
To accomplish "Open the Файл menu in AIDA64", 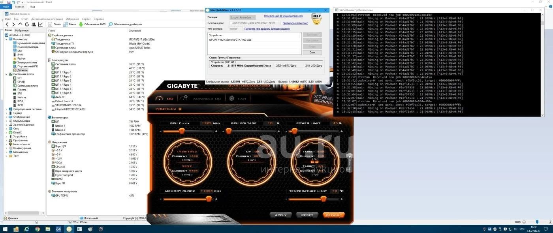I will click(x=8, y=19).
